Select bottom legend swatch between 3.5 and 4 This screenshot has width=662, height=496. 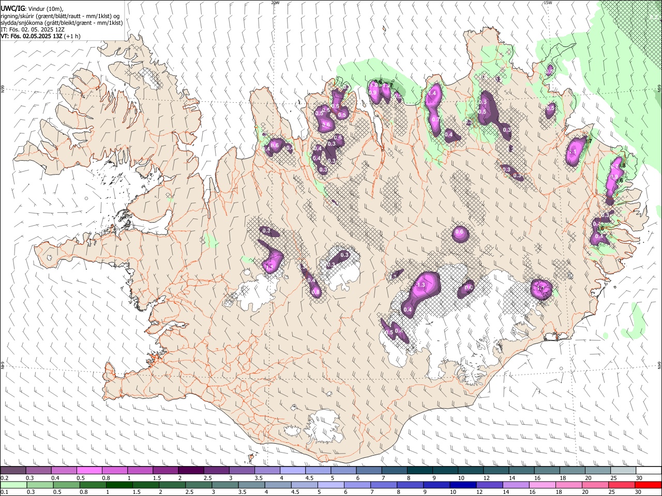point(251,485)
